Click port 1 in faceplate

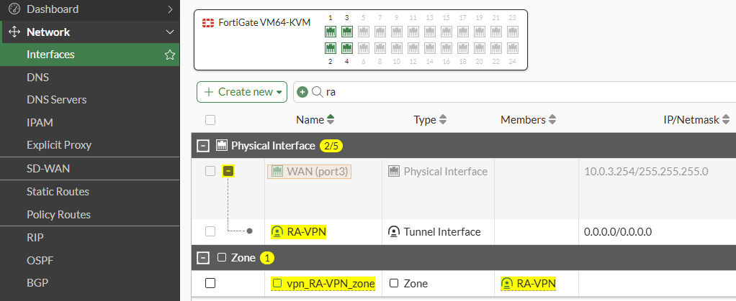tap(331, 32)
